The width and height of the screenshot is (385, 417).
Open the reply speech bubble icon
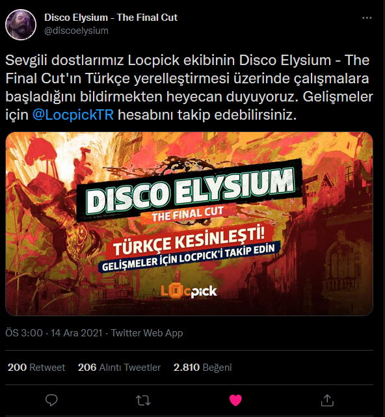(51, 400)
